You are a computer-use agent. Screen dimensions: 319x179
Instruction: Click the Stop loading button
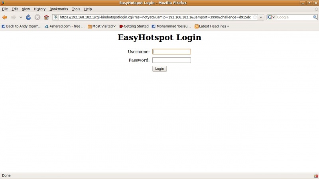pyautogui.click(x=37, y=17)
